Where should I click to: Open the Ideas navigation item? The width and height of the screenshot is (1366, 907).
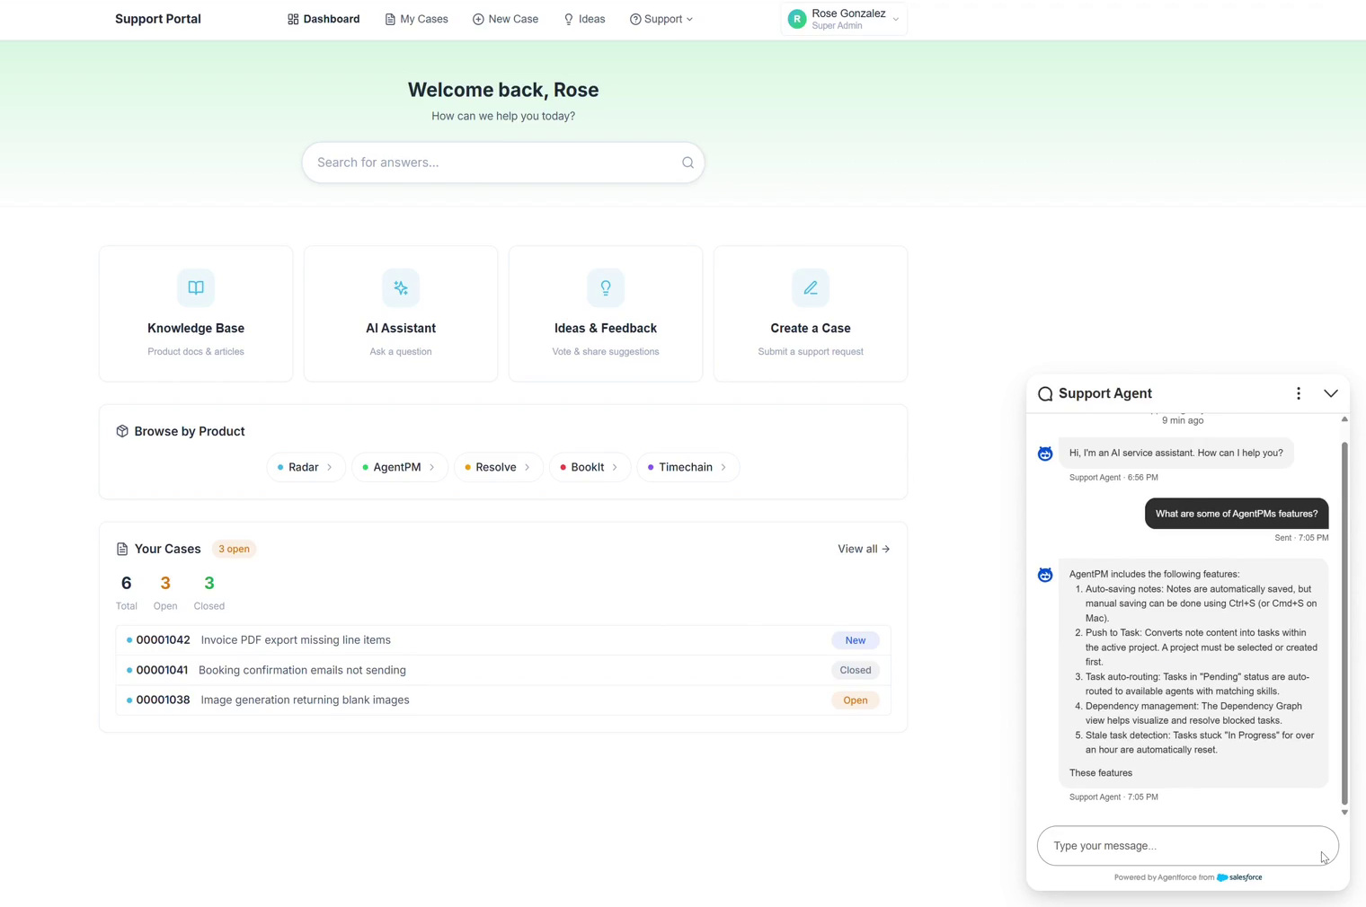584,19
